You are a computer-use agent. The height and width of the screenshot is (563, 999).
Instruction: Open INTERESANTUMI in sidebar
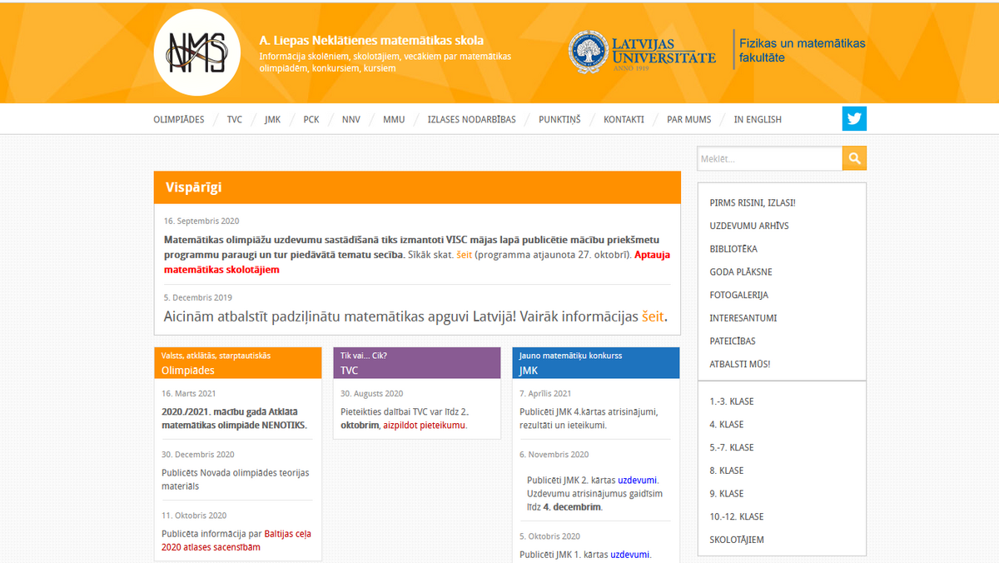coord(743,318)
